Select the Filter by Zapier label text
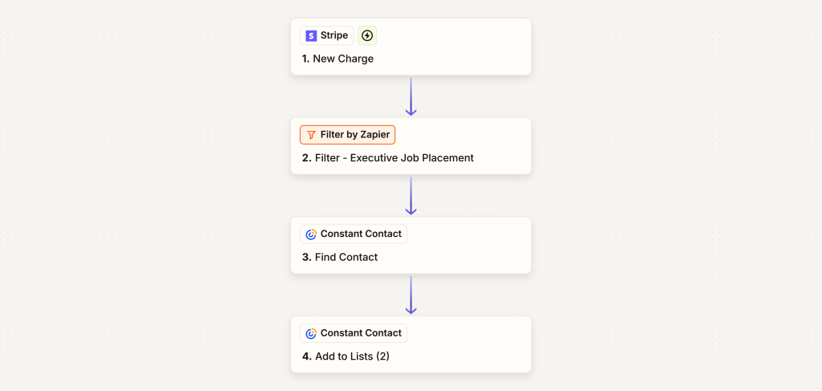 pos(354,135)
